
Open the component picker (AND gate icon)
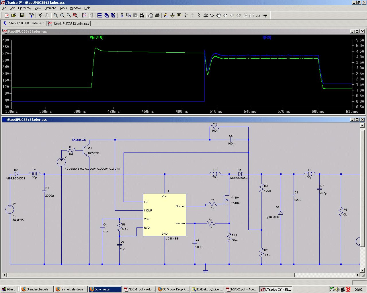(x=212, y=15)
